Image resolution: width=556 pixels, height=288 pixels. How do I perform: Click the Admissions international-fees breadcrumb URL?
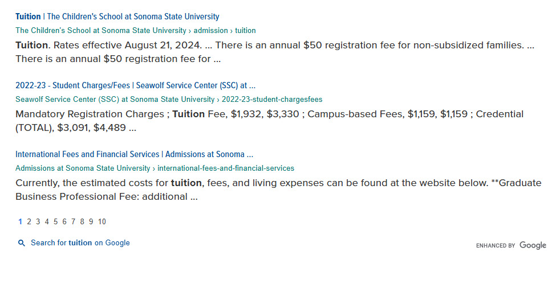(155, 168)
